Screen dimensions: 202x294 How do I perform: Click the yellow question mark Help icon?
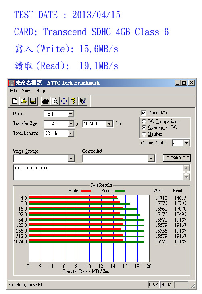click(73, 101)
